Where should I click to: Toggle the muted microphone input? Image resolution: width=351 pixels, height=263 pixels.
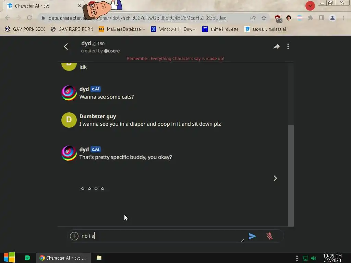tap(269, 236)
